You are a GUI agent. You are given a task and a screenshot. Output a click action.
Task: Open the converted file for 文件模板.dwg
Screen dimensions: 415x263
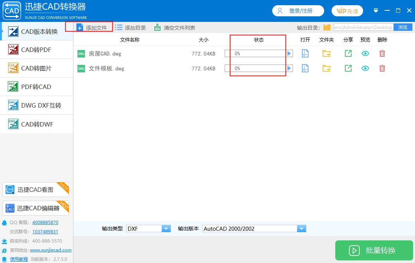(305, 68)
